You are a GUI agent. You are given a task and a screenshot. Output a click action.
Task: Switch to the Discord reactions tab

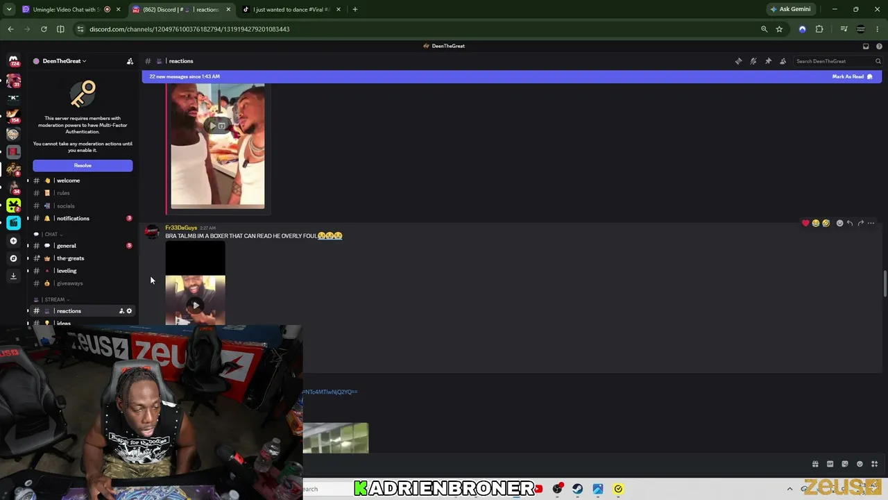[x=182, y=10]
